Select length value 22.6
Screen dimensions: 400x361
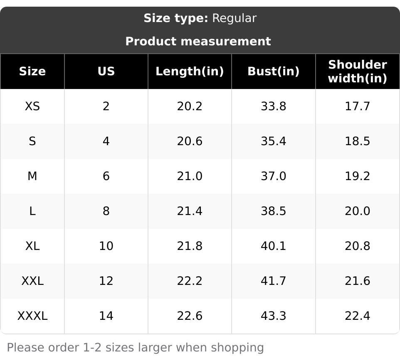click(x=190, y=316)
